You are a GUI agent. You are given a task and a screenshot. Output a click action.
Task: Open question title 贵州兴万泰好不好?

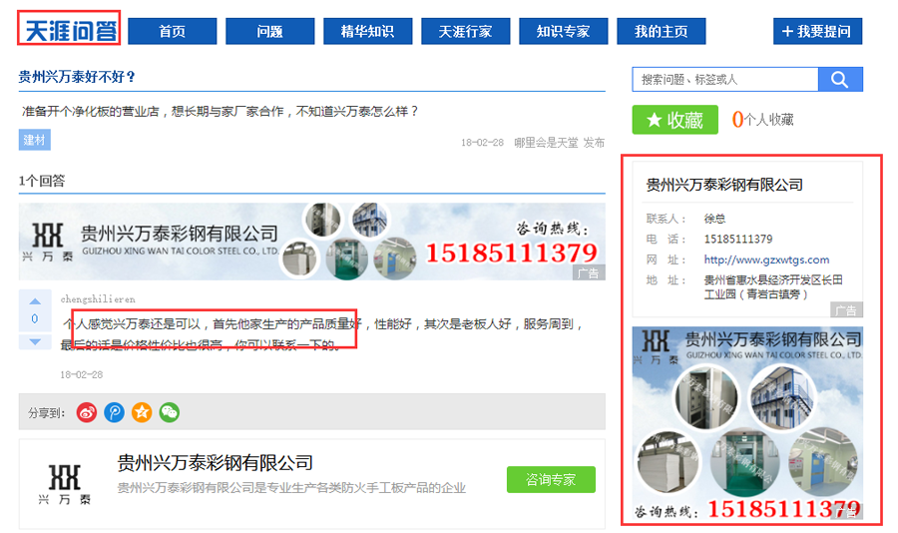click(77, 77)
